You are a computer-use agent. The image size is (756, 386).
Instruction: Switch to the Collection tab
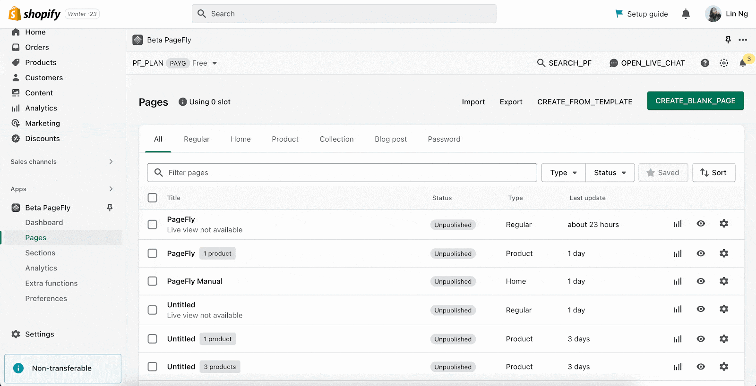336,139
